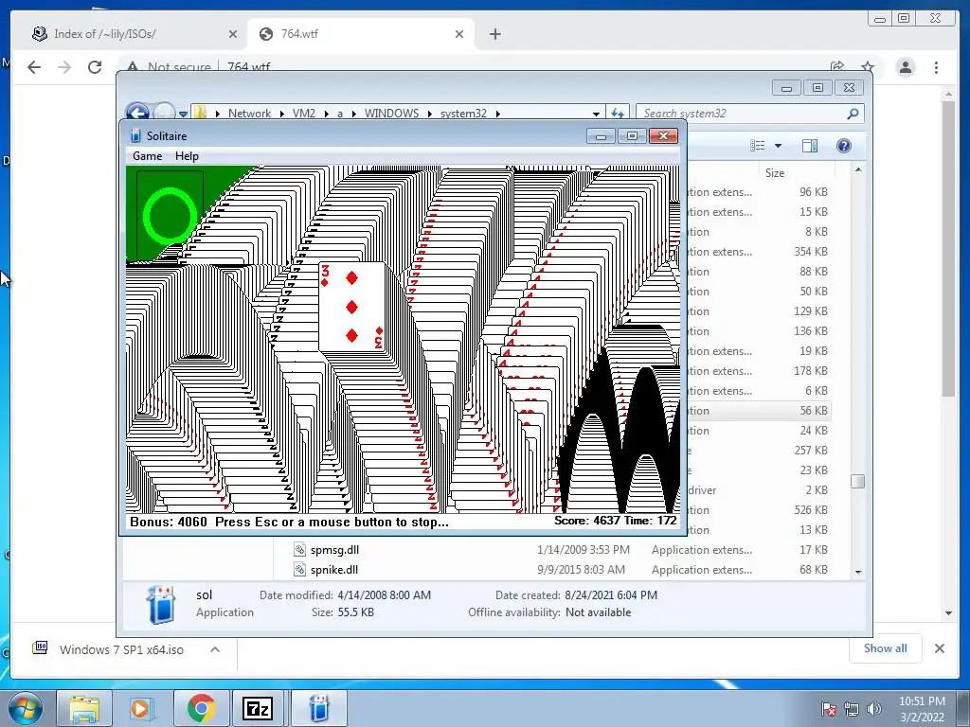
Task: Click the sol application details icon
Action: [160, 604]
